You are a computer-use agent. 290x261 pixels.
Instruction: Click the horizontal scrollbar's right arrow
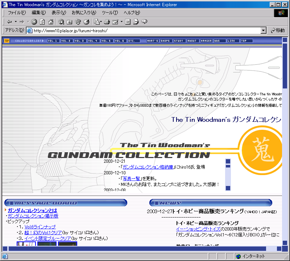pos(279,249)
